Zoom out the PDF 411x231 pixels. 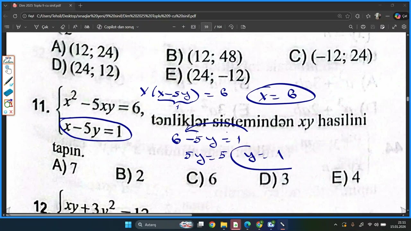174,27
